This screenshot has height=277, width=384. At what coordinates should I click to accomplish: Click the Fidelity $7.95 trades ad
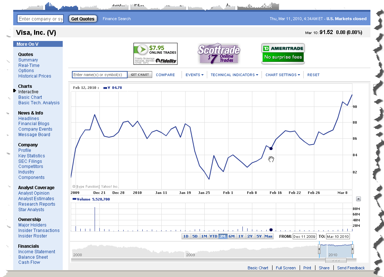[x=155, y=54]
